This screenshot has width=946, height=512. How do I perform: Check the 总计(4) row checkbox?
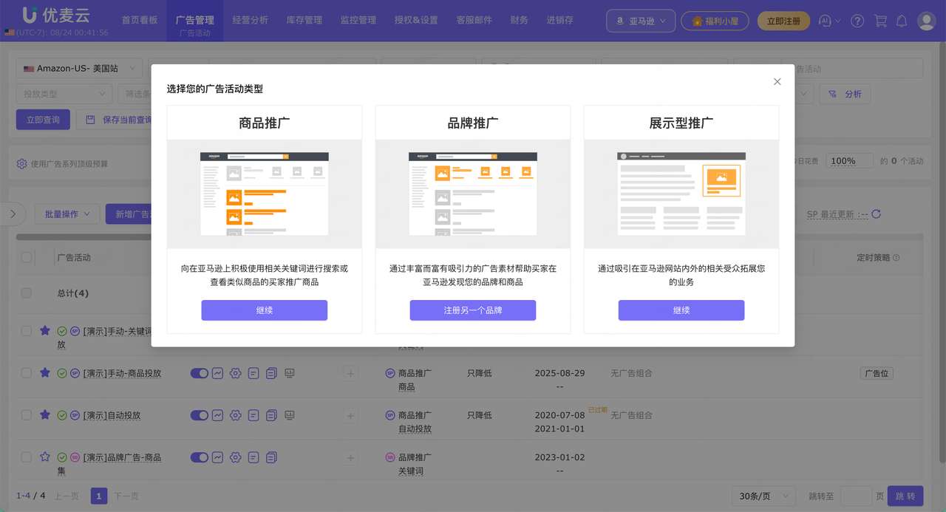tap(27, 293)
